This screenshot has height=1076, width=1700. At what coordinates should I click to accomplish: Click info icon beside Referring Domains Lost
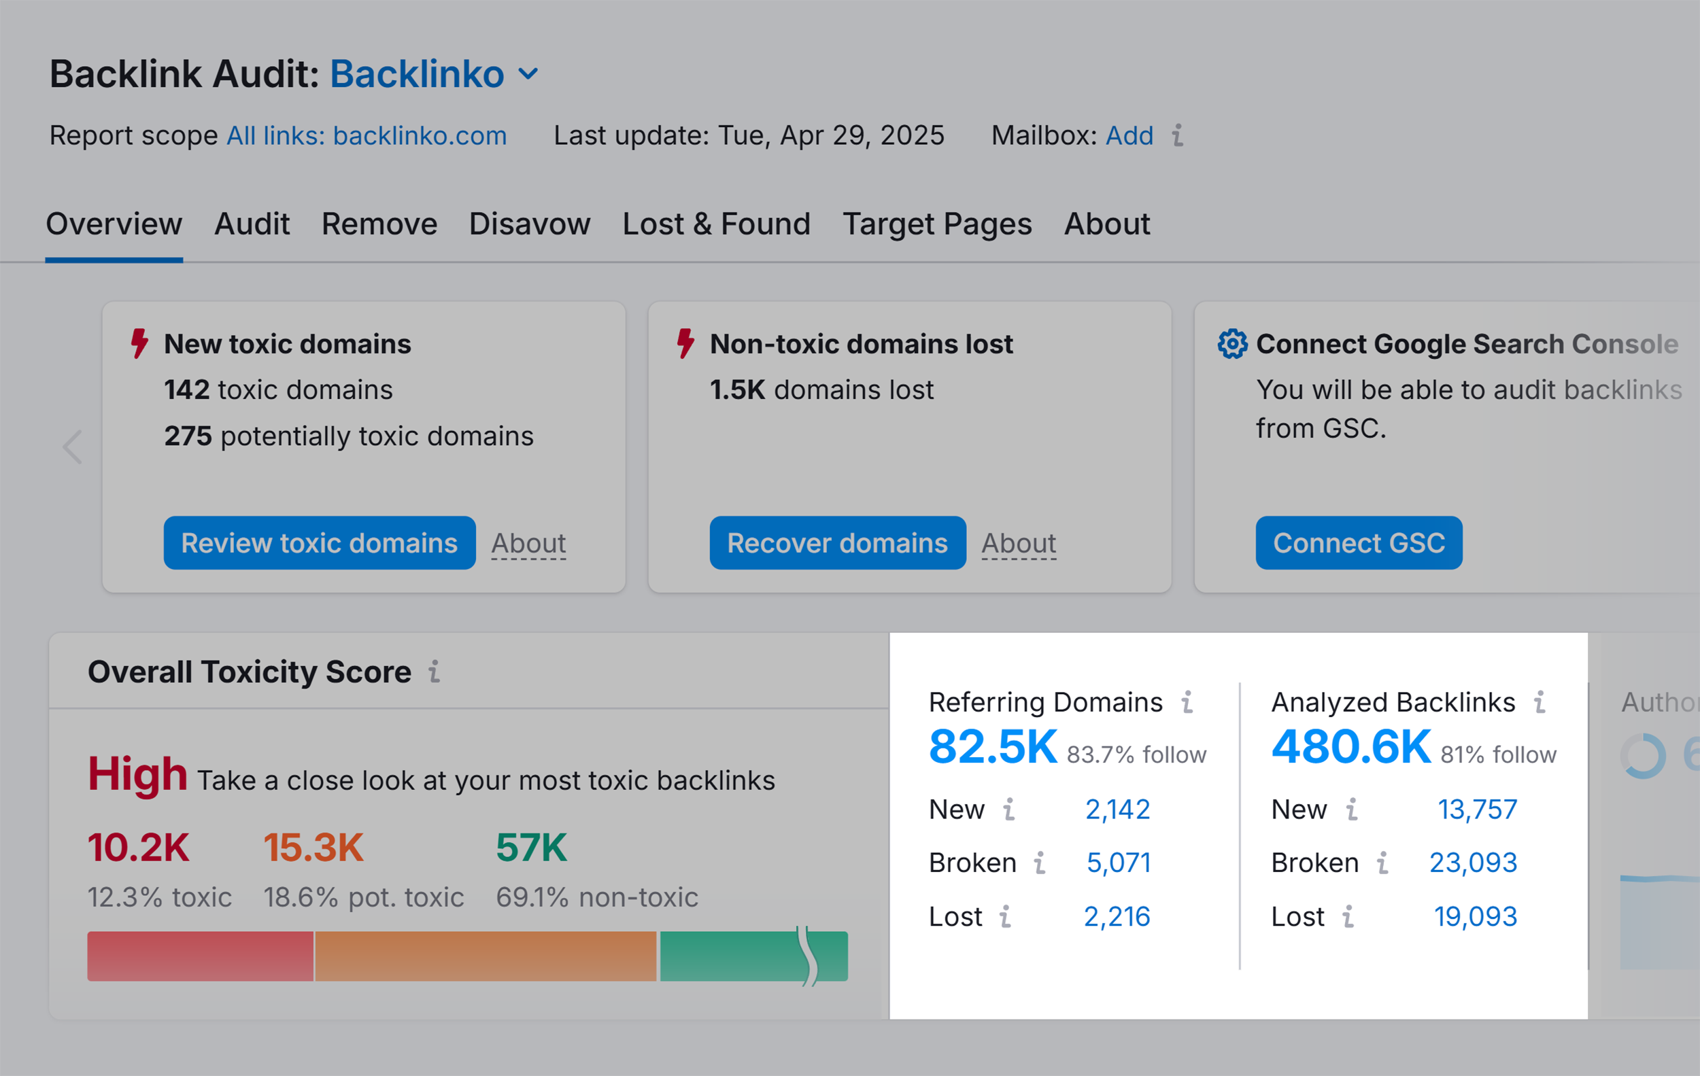click(x=1004, y=916)
